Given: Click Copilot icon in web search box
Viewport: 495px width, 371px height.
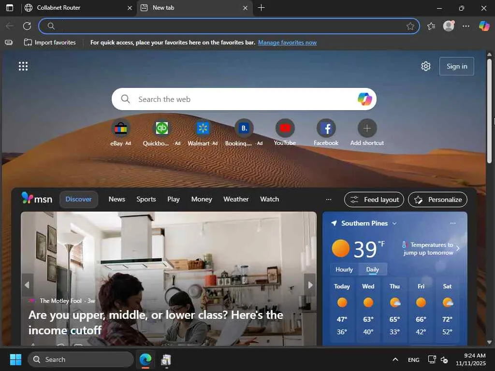Looking at the screenshot, I should [364, 99].
